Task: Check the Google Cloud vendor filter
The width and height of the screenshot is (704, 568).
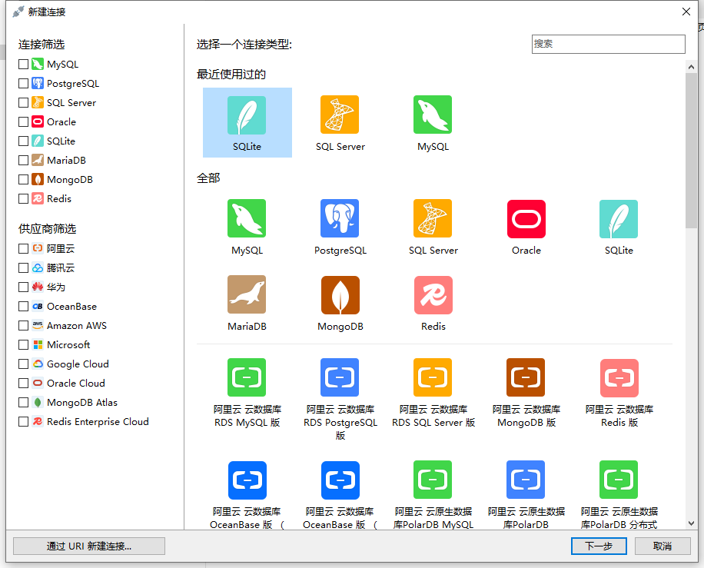Action: [x=23, y=364]
